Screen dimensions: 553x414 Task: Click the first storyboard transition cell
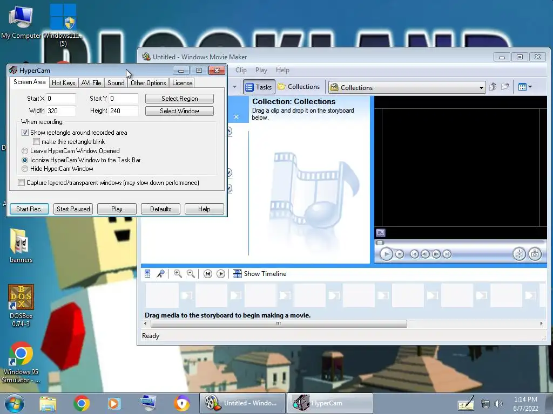point(187,295)
